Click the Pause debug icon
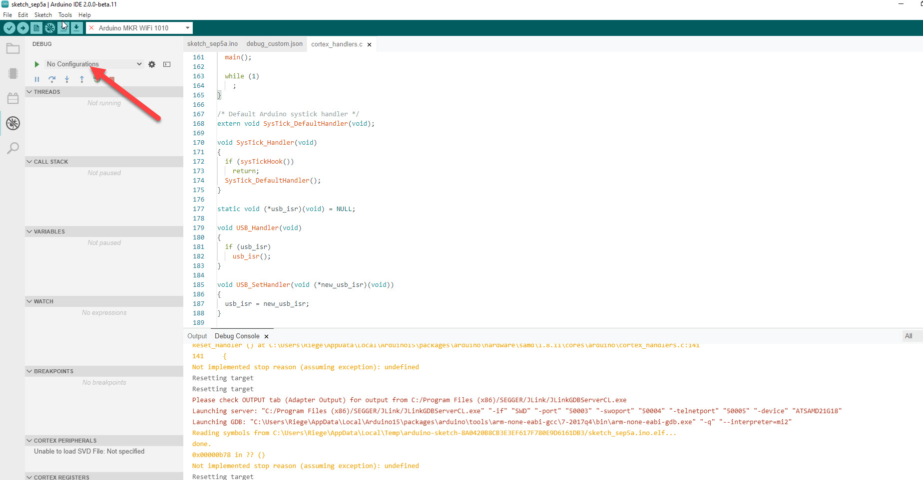Screen dimensions: 923x480 pyautogui.click(x=37, y=79)
